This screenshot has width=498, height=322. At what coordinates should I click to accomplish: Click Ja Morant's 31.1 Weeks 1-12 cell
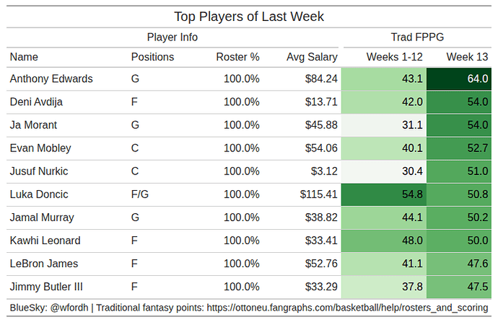(383, 125)
